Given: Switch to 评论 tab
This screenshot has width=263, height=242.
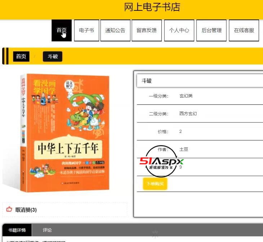Looking at the screenshot, I should (47, 230).
